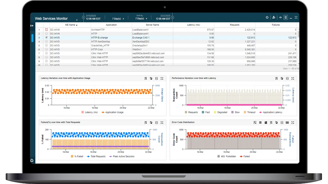Expand Failure(%) panel to fullscreen

point(162,123)
